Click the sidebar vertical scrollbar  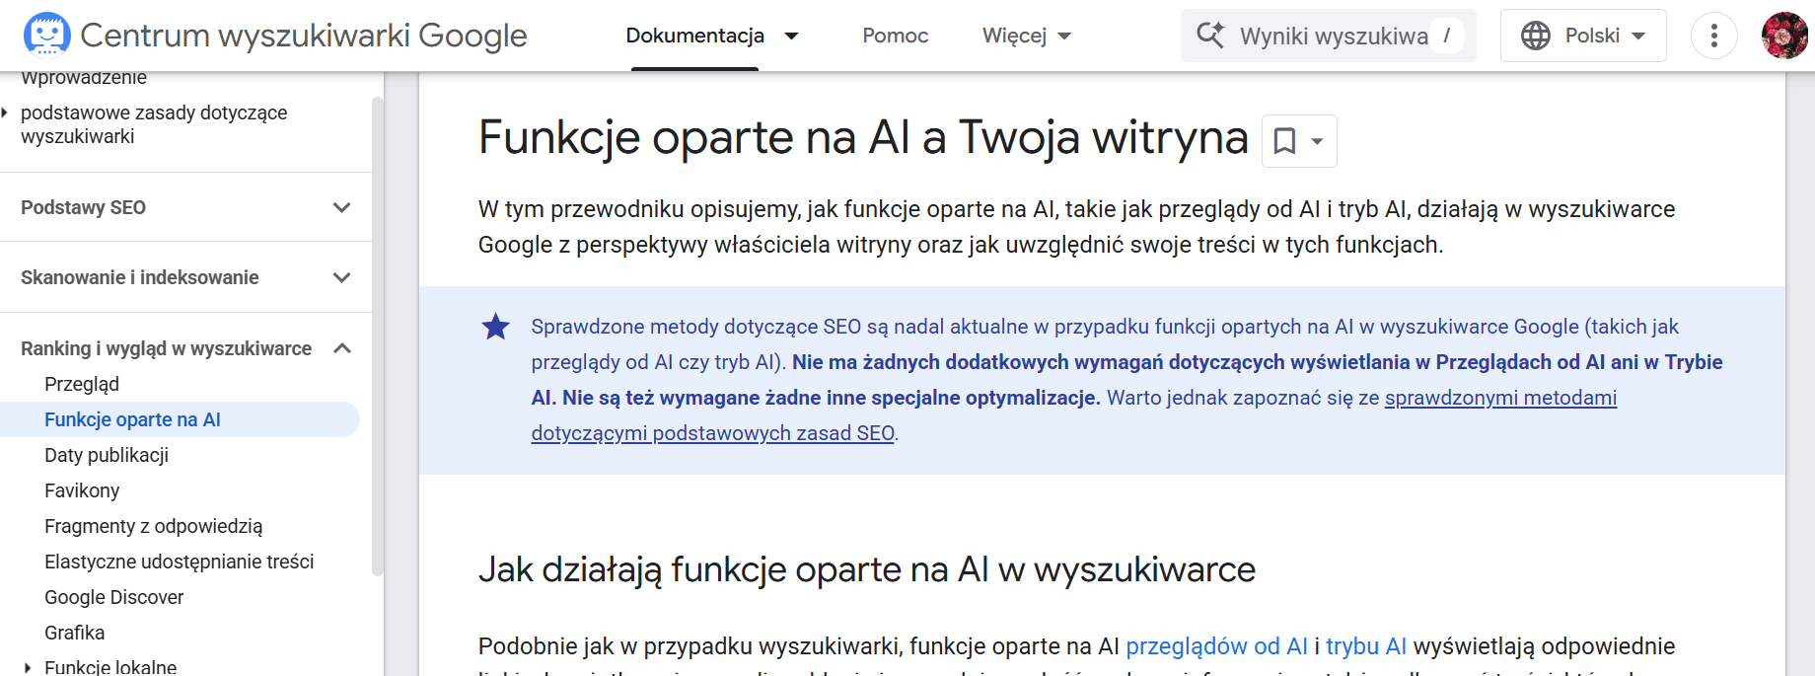tap(377, 336)
